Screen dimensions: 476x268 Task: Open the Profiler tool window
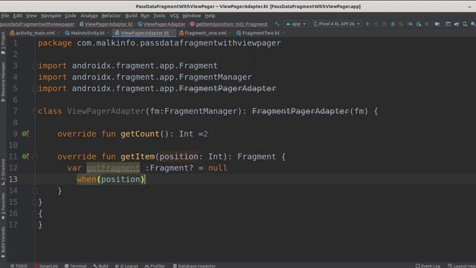click(155, 266)
